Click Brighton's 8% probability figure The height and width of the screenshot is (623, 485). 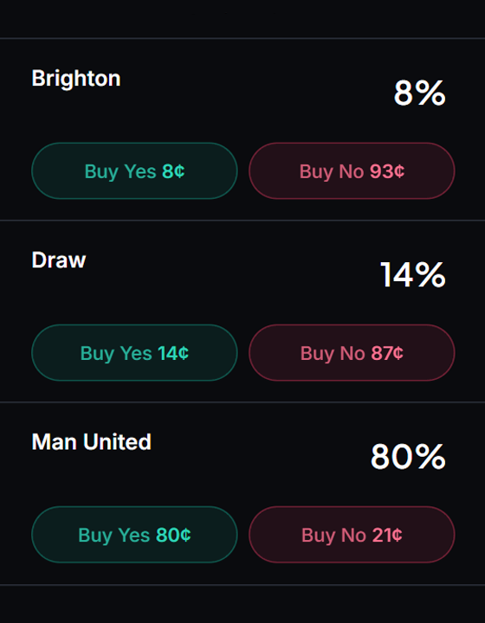click(419, 93)
